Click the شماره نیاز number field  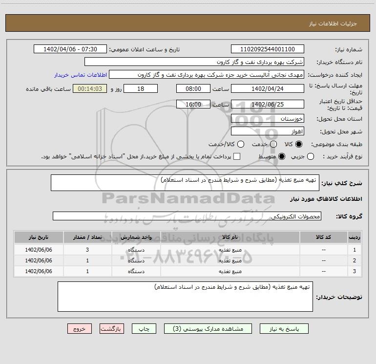coord(268,49)
